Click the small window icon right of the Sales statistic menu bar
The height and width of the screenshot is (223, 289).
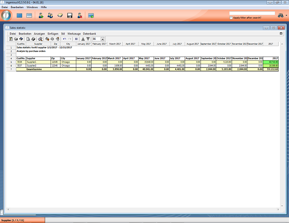pyautogui.click(x=281, y=33)
